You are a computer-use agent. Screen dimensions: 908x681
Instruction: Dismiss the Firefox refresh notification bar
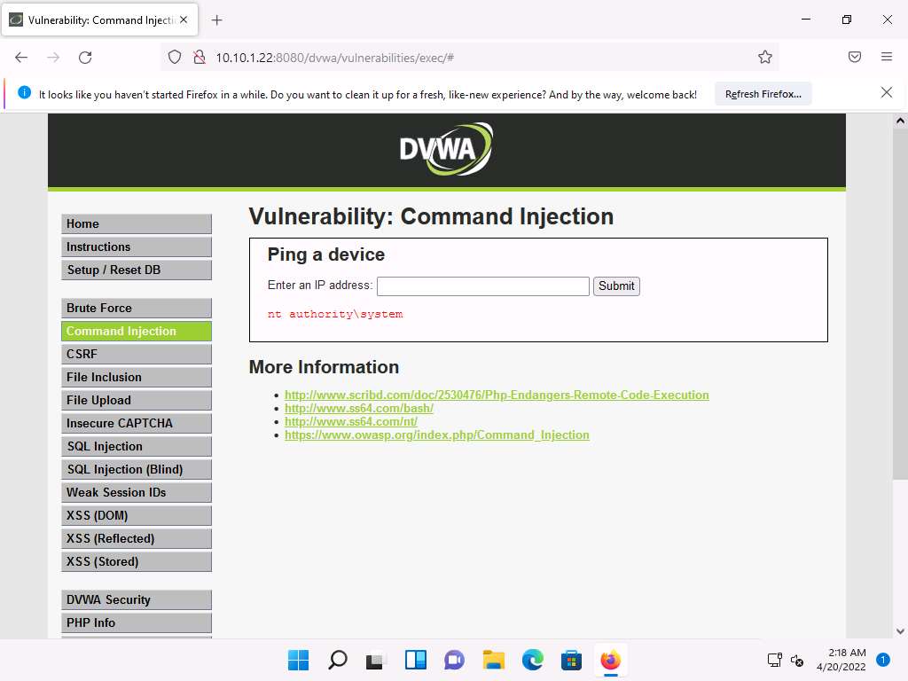pyautogui.click(x=886, y=93)
